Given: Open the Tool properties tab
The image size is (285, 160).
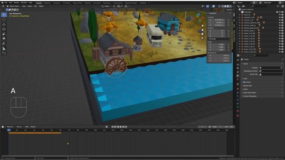Looking at the screenshot, I should (238, 60).
